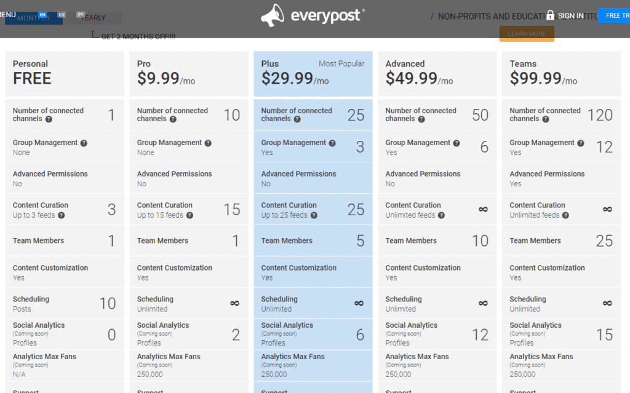The width and height of the screenshot is (630, 393).
Task: Select the Plus $29.99/mo plan header
Action: point(313,74)
